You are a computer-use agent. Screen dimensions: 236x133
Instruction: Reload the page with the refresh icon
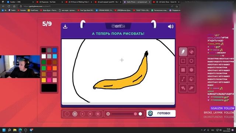9,6
